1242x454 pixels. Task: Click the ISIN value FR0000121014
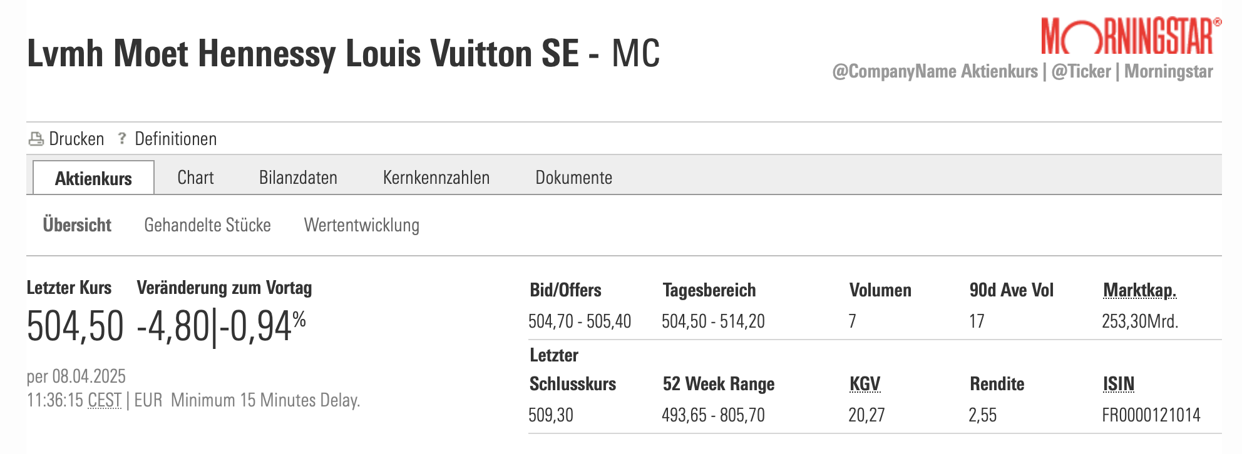[1151, 415]
